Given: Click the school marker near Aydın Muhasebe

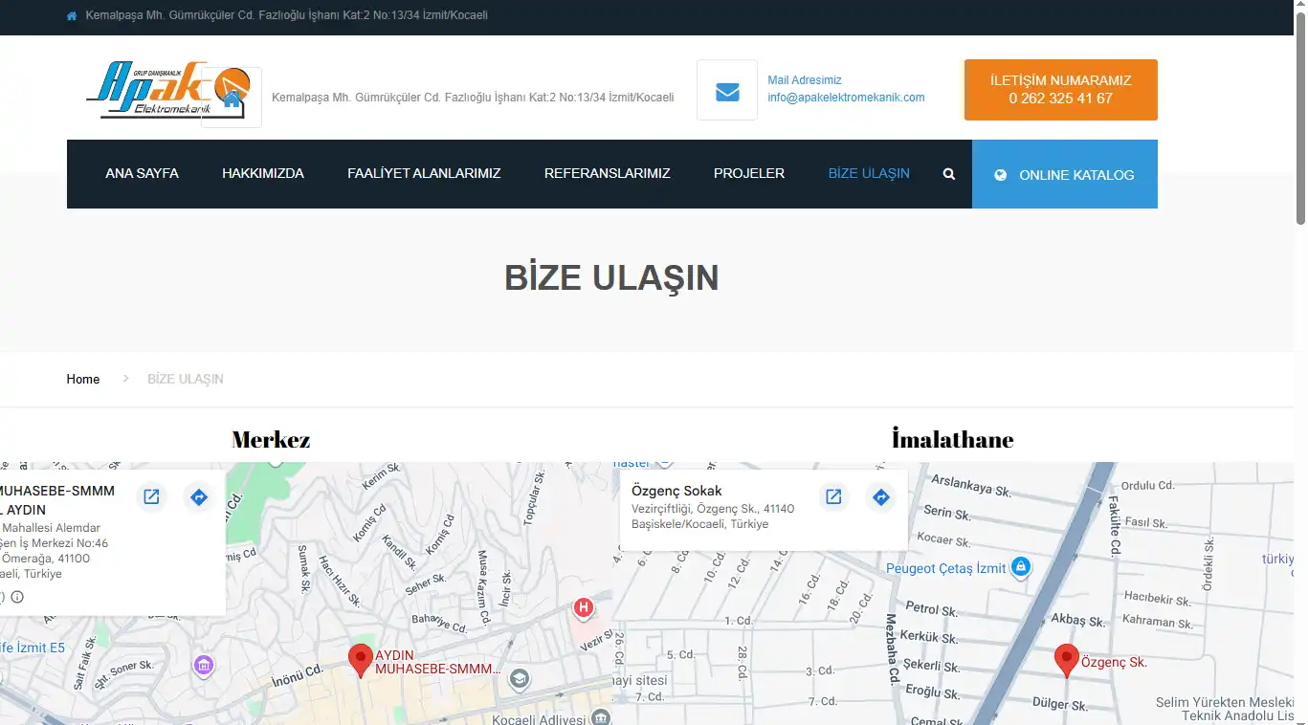Looking at the screenshot, I should point(519,678).
